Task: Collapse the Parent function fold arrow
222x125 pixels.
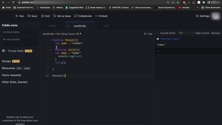Action: 51,40
